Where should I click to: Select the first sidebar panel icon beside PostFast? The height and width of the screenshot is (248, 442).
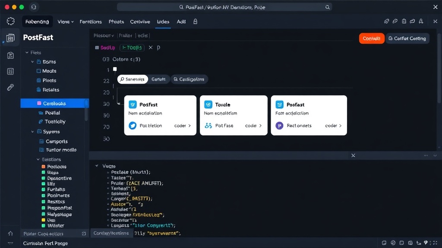pos(10,38)
